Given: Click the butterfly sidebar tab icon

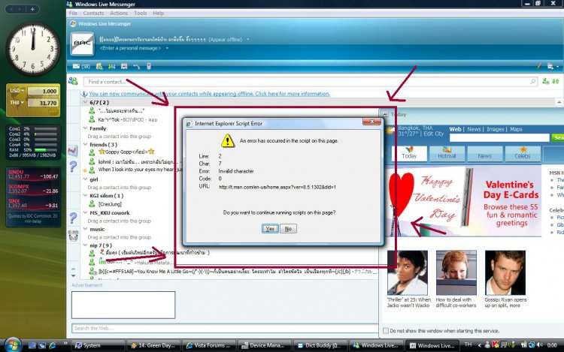Looking at the screenshot, I should click(73, 236).
